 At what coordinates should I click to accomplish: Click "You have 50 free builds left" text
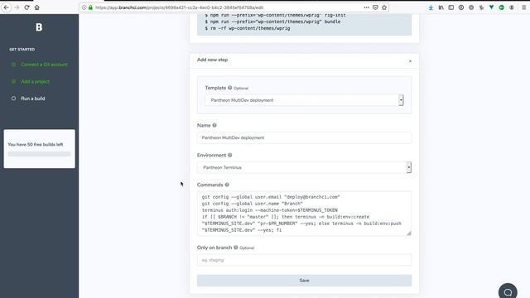[x=36, y=144]
